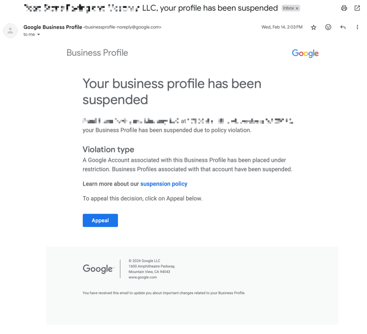Open the three-dot More options menu
The image size is (367, 334).
[x=357, y=27]
